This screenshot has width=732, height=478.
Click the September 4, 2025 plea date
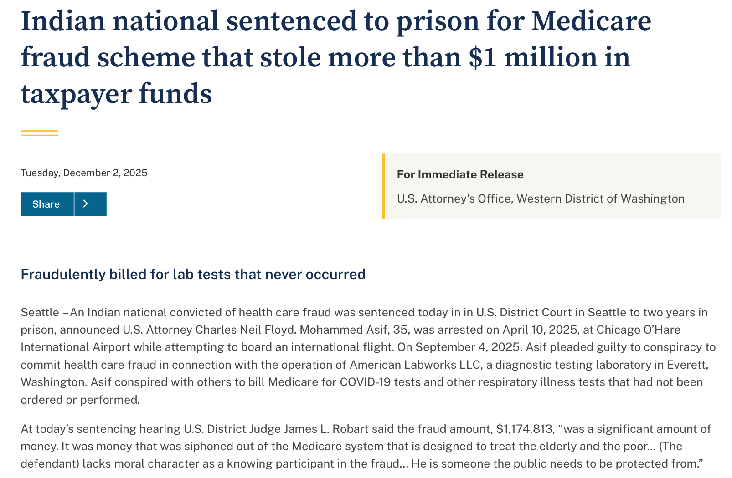468,347
